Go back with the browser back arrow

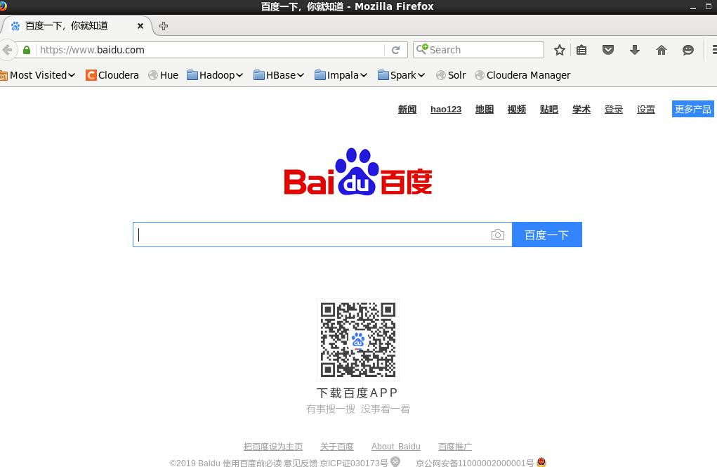(7, 50)
